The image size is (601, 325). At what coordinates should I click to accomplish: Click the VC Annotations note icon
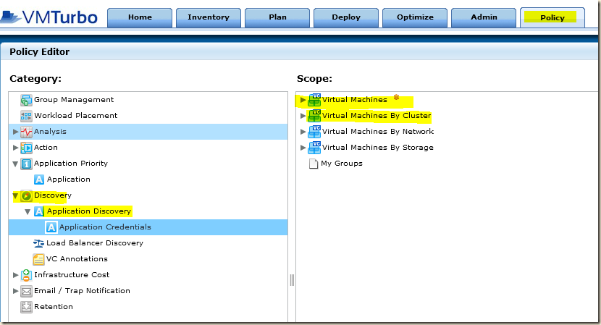[x=38, y=259]
